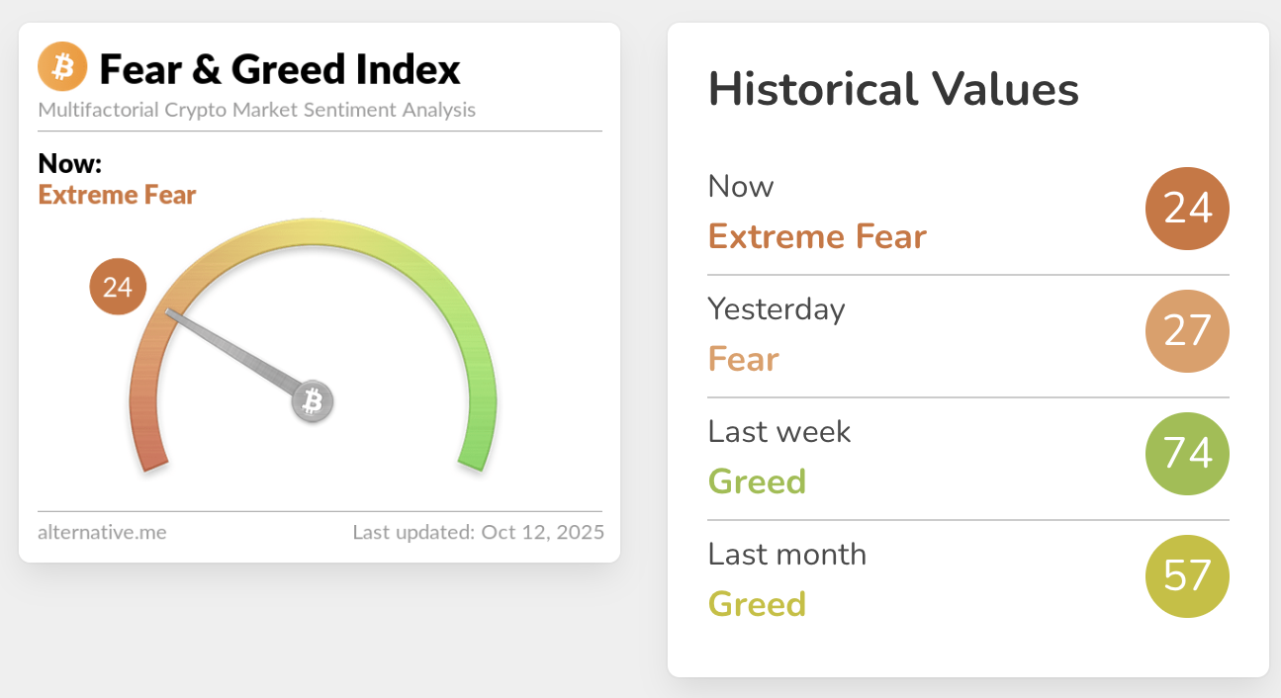This screenshot has height=698, width=1281.
Task: Click the Greed label under Last week
Action: tap(757, 481)
